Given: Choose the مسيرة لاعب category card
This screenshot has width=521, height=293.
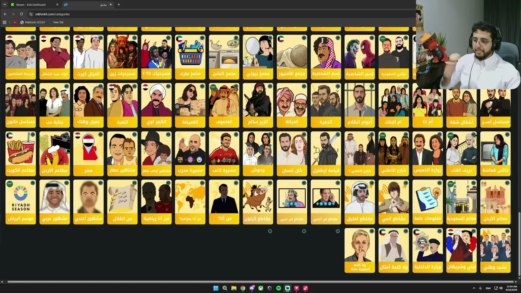Looking at the screenshot, I should [224, 153].
